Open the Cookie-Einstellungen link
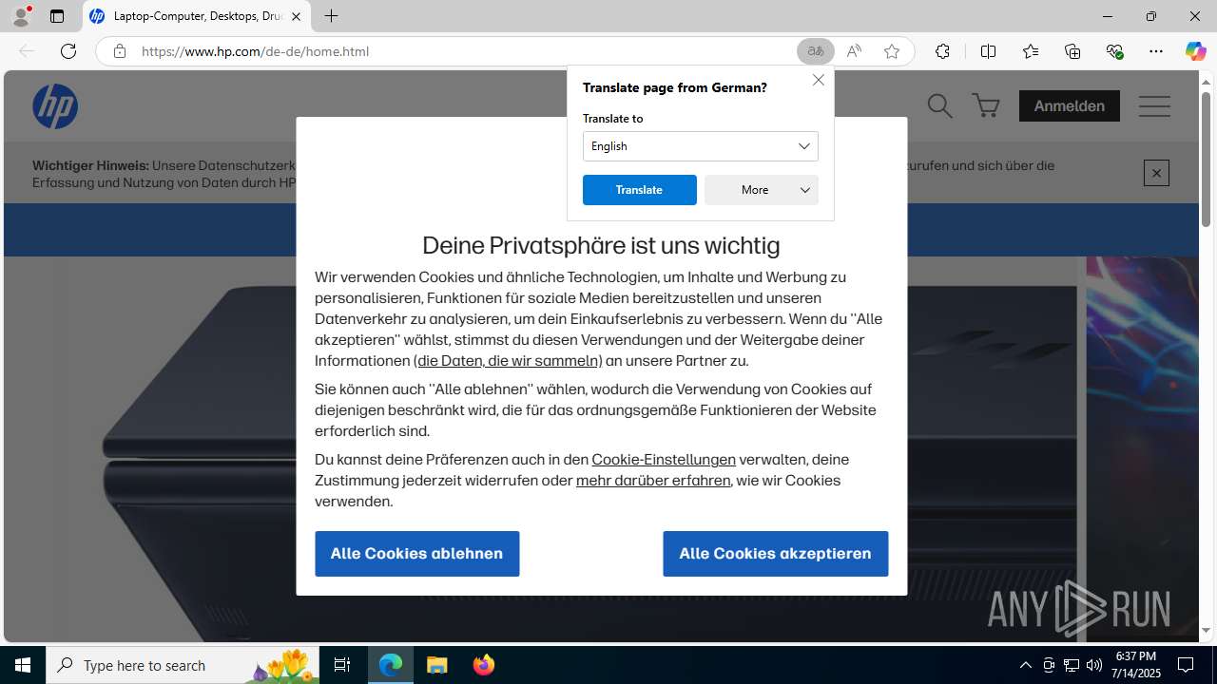The width and height of the screenshot is (1217, 684). coord(664,460)
